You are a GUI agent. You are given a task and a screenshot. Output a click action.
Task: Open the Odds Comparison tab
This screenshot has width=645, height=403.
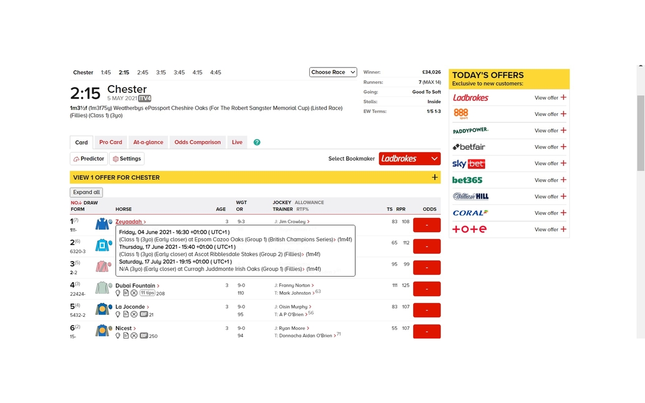(198, 142)
